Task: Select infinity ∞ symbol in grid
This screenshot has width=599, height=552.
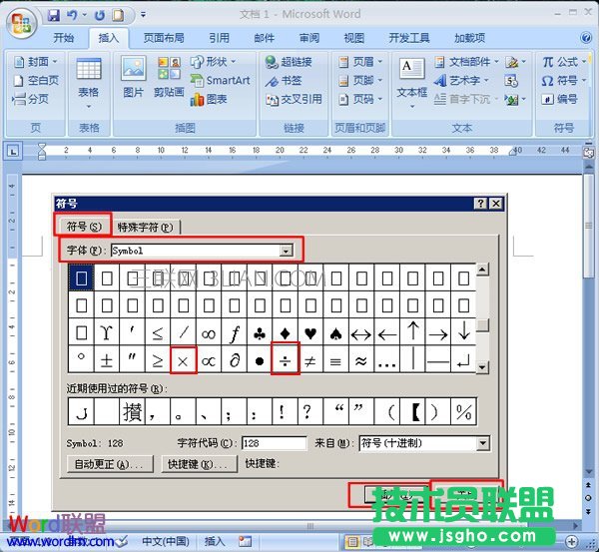Action: [x=209, y=333]
